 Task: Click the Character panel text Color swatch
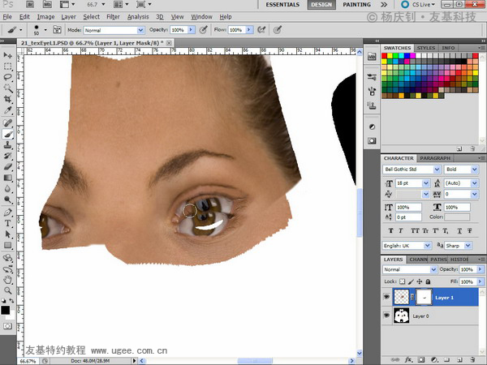coord(457,217)
